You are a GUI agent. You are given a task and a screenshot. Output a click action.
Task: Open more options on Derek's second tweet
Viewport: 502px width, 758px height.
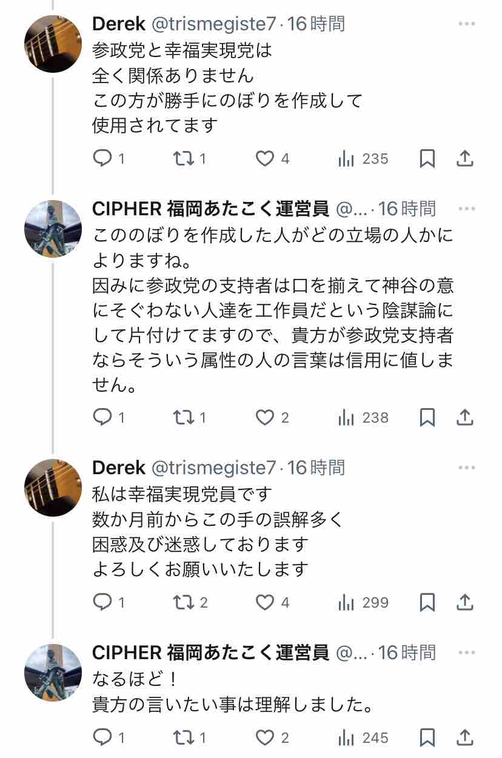coord(466,468)
